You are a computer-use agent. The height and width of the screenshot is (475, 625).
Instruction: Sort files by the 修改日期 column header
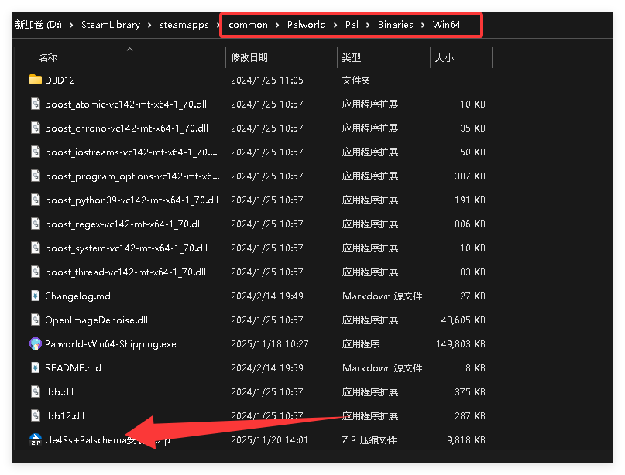249,58
